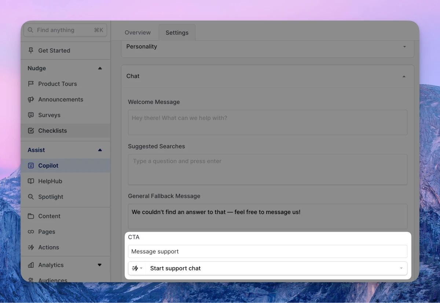This screenshot has width=440, height=303.
Task: Click the Checklists checkbox icon
Action: pos(31,131)
